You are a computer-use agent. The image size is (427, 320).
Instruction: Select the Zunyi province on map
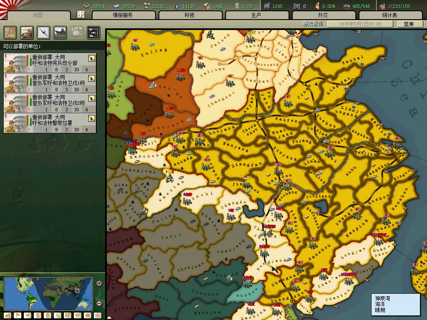click(x=171, y=236)
